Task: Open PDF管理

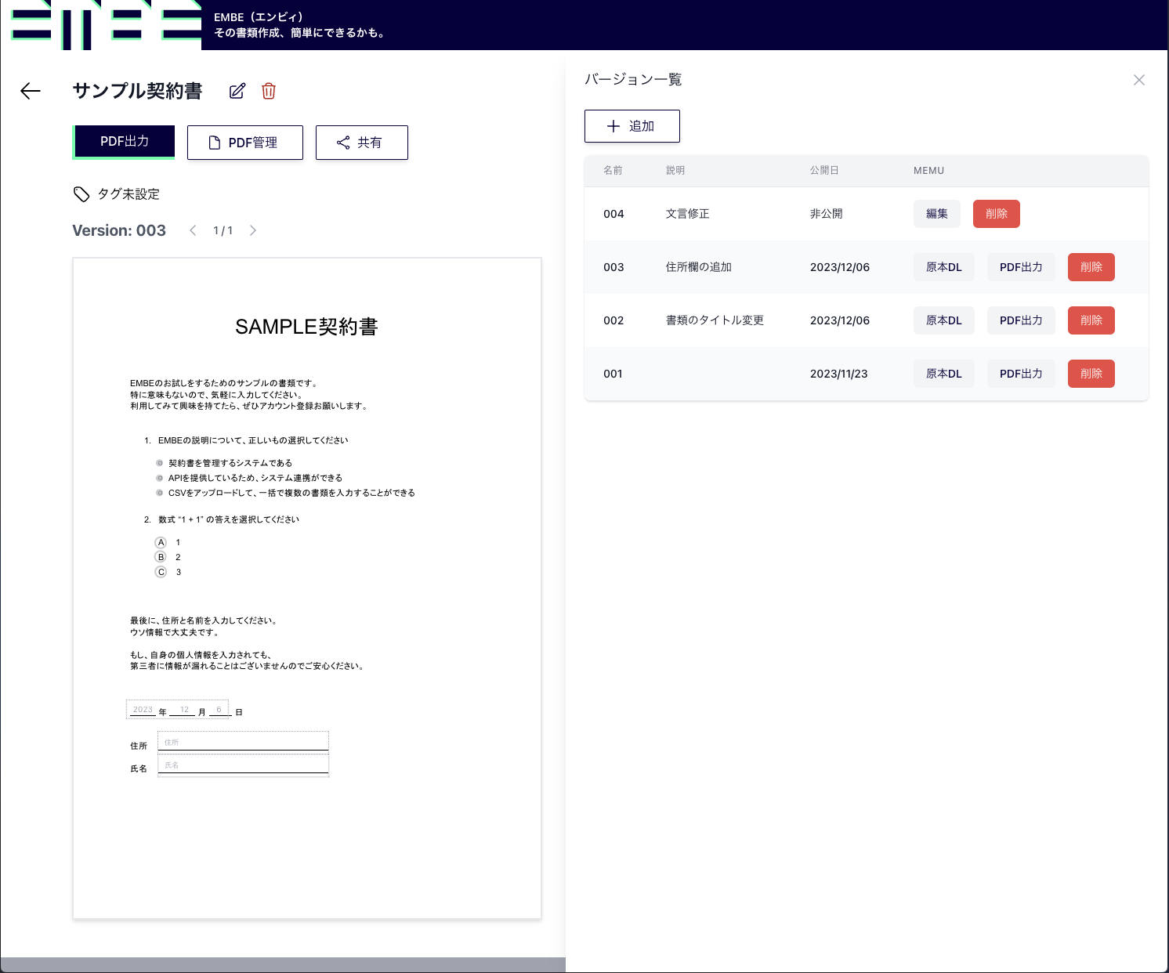Action: tap(245, 143)
